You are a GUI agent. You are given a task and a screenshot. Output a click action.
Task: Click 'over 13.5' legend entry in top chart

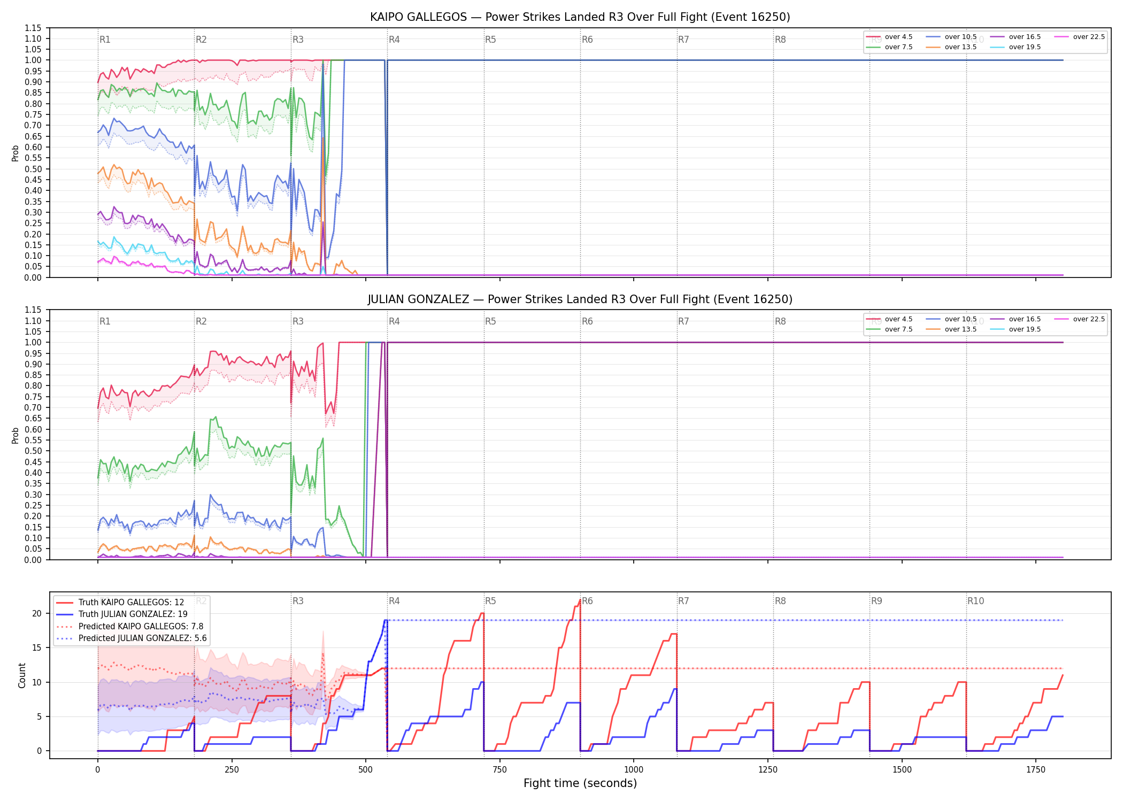951,47
